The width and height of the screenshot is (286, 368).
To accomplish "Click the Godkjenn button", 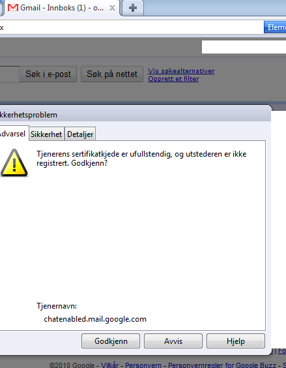I will pyautogui.click(x=111, y=341).
